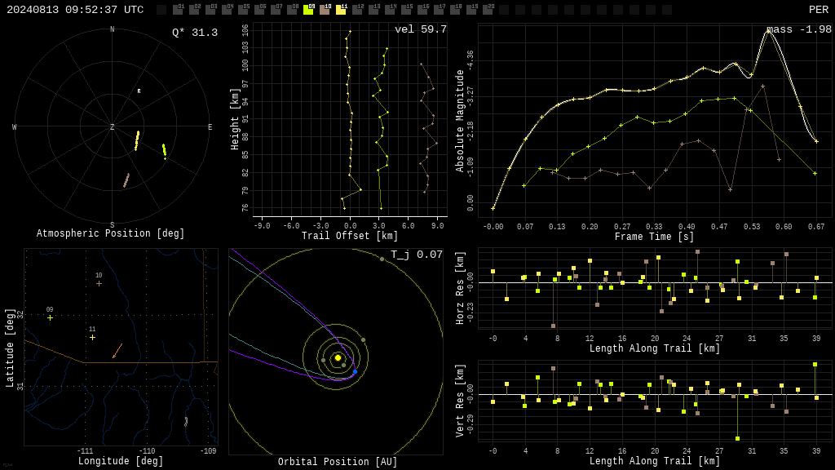This screenshot has width=835, height=470.
Task: Click the PER shower label
Action: pyautogui.click(x=819, y=10)
